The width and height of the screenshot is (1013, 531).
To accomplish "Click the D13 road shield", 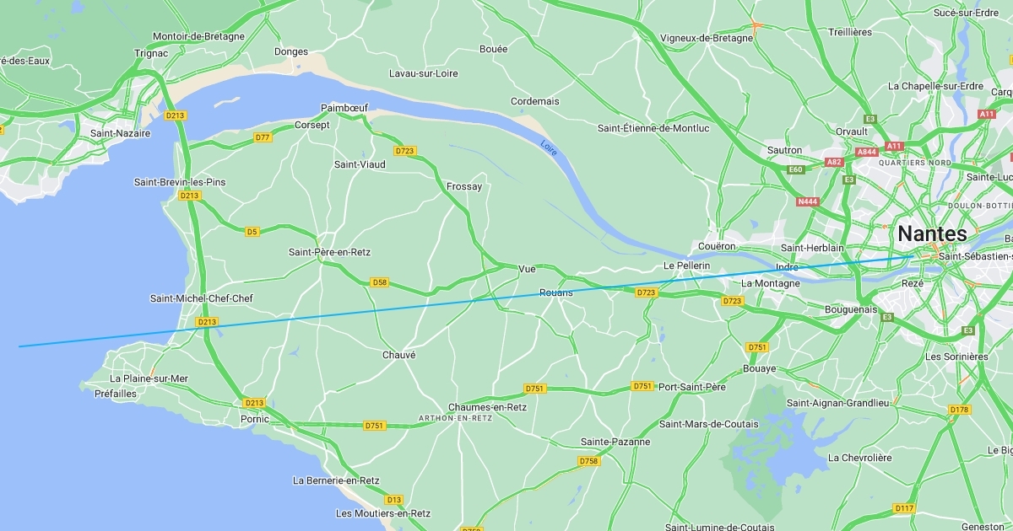I will (394, 500).
